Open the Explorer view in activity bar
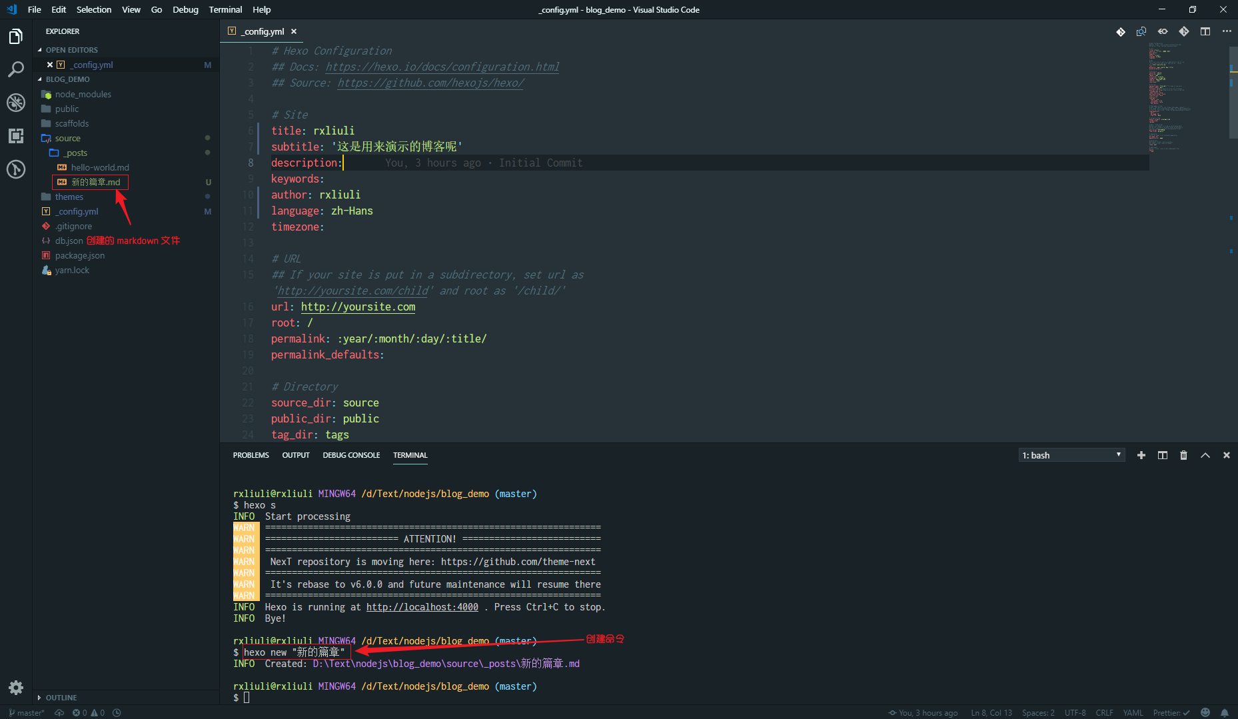 coord(16,37)
